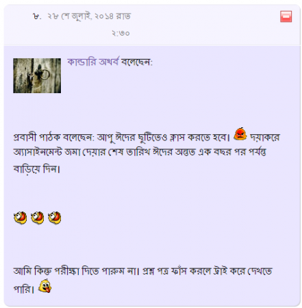
Task: Click the text বাড়িয়ে দিন।
Action: pos(36,169)
